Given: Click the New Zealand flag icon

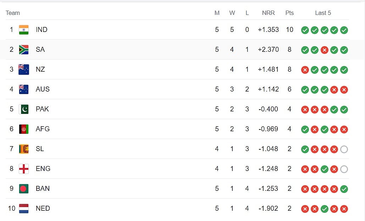Looking at the screenshot, I should pos(24,70).
